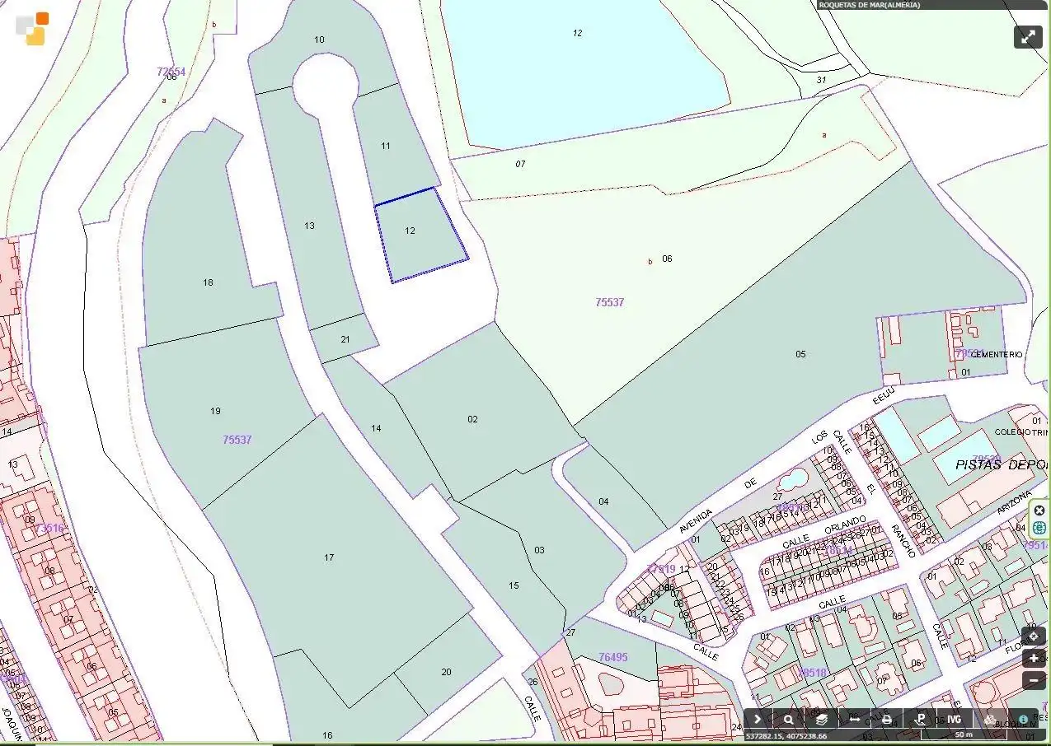The width and height of the screenshot is (1051, 746).
Task: Click block code 76495
Action: coord(612,657)
